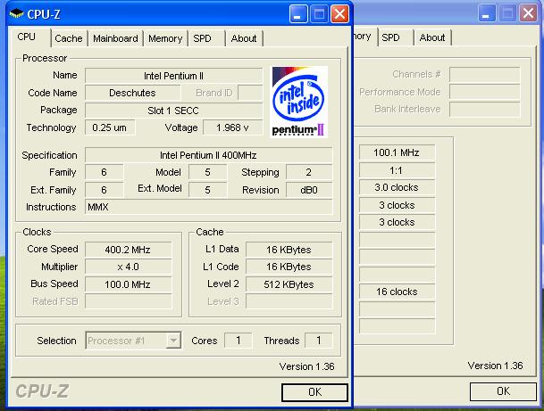Close the front CPU-Z window
The height and width of the screenshot is (411, 544).
pos(339,14)
